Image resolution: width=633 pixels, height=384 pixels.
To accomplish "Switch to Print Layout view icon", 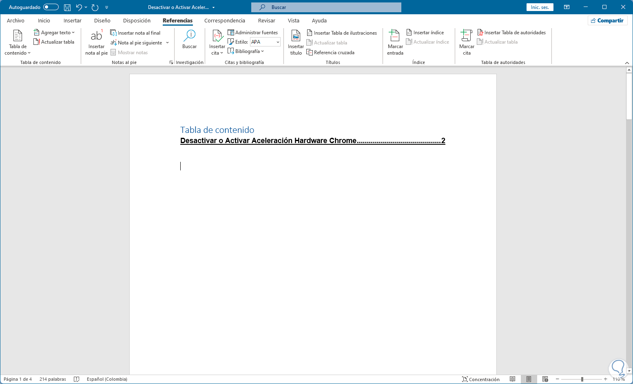I will pyautogui.click(x=529, y=379).
